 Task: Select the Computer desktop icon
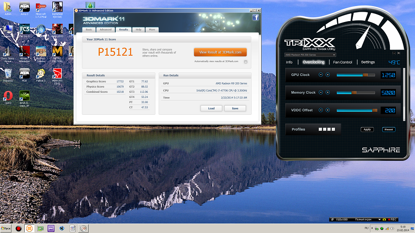(x=8, y=31)
